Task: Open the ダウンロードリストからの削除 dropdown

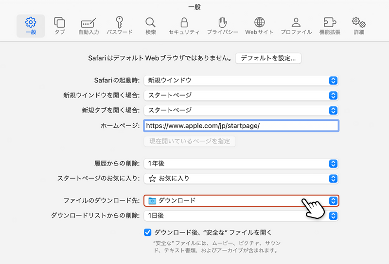Action: 241,215
